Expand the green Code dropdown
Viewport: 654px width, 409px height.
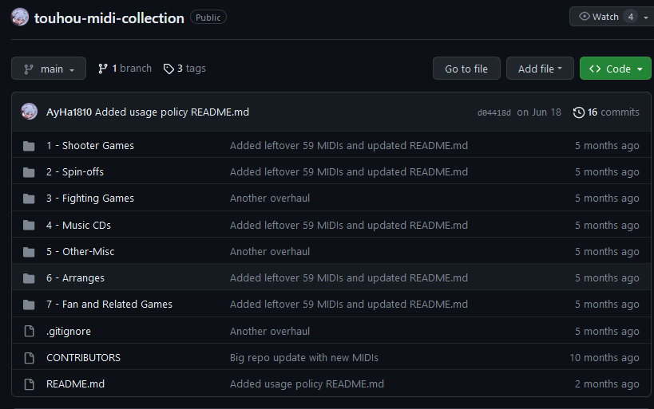pos(616,69)
